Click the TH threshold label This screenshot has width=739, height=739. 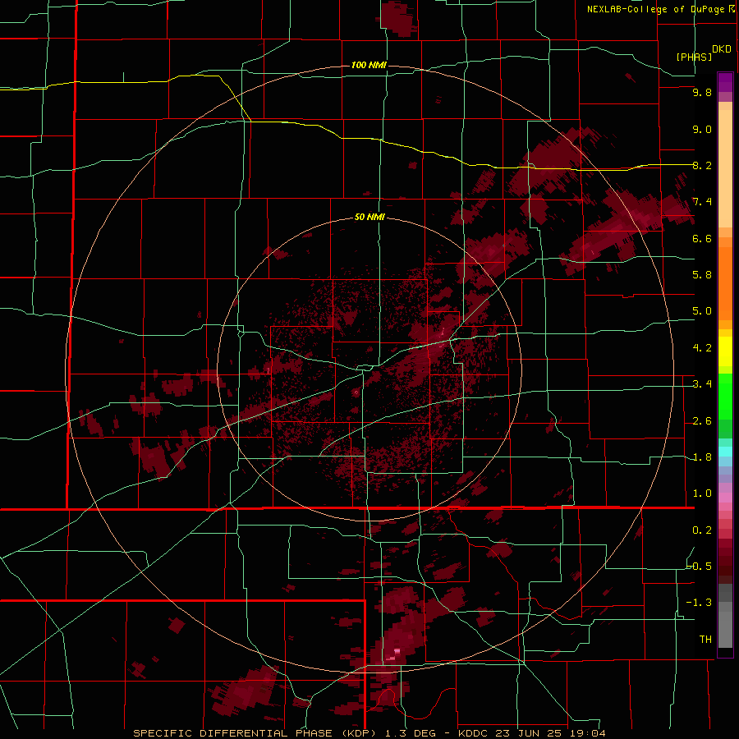tap(705, 640)
